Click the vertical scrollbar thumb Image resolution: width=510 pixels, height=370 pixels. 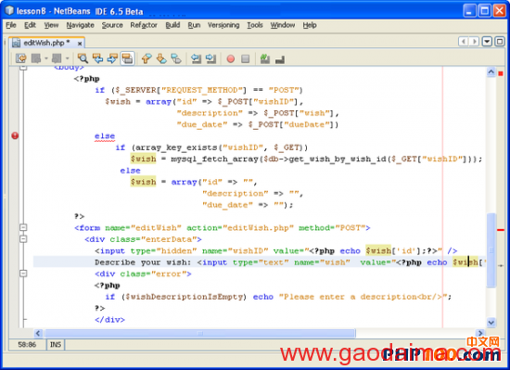pyautogui.click(x=491, y=249)
